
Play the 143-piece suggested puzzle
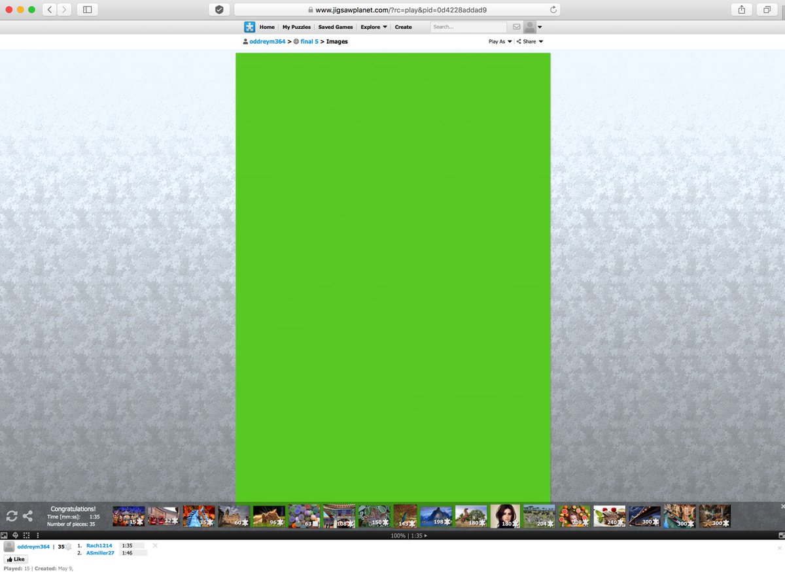coord(406,516)
